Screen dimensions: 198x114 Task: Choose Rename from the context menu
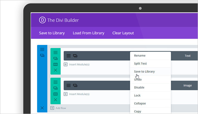click(x=140, y=56)
